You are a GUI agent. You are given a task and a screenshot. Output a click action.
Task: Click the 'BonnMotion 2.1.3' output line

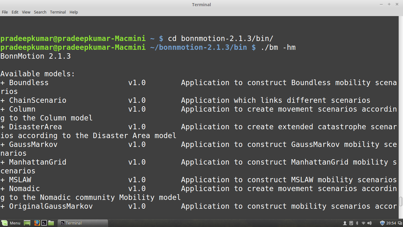coord(36,56)
